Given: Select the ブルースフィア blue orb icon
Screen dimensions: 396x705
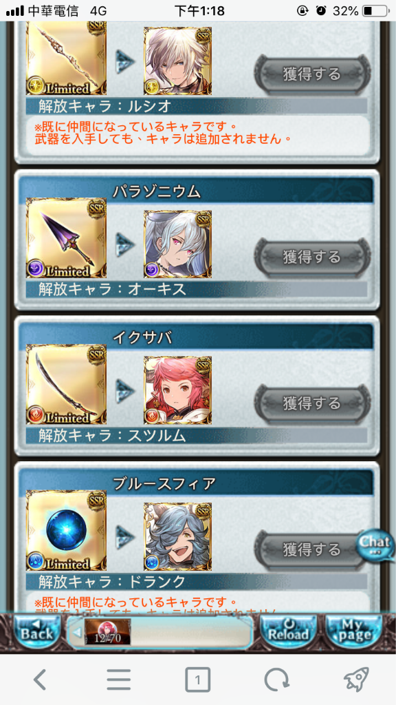Looking at the screenshot, I should (66, 531).
